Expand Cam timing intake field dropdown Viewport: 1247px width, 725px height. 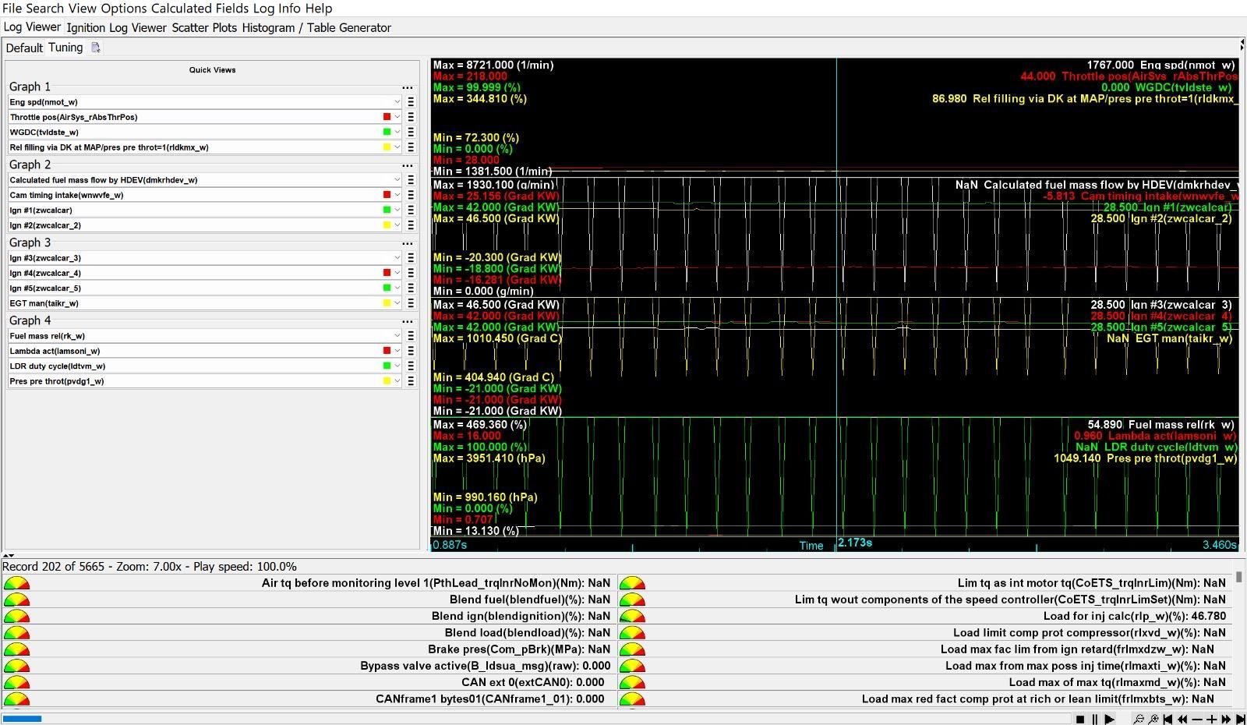pyautogui.click(x=397, y=195)
